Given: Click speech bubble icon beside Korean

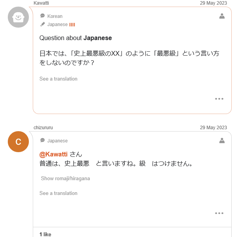Looking at the screenshot, I should pyautogui.click(x=43, y=16).
